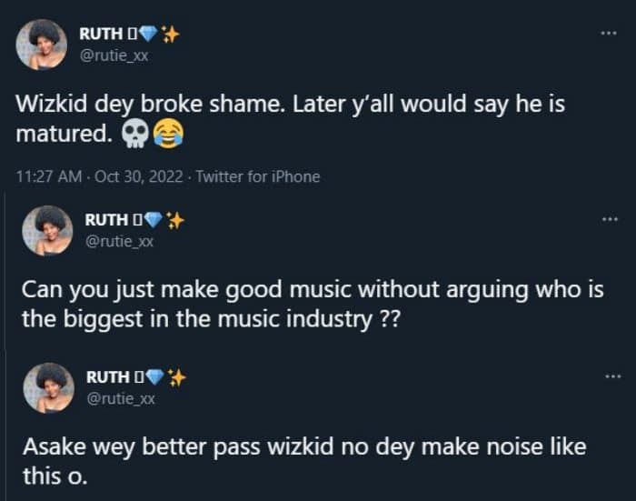Click the profile picture on the first tweet
The height and width of the screenshot is (501, 636).
click(41, 45)
